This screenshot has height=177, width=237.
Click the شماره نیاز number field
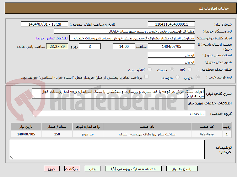coord(171,24)
